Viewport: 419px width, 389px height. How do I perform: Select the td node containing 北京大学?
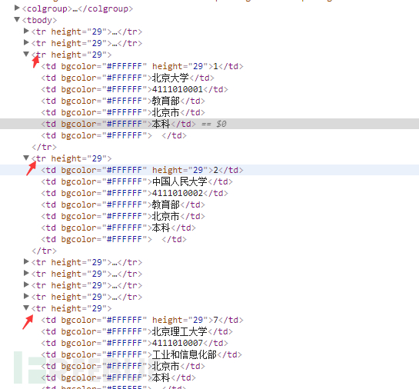click(x=128, y=78)
